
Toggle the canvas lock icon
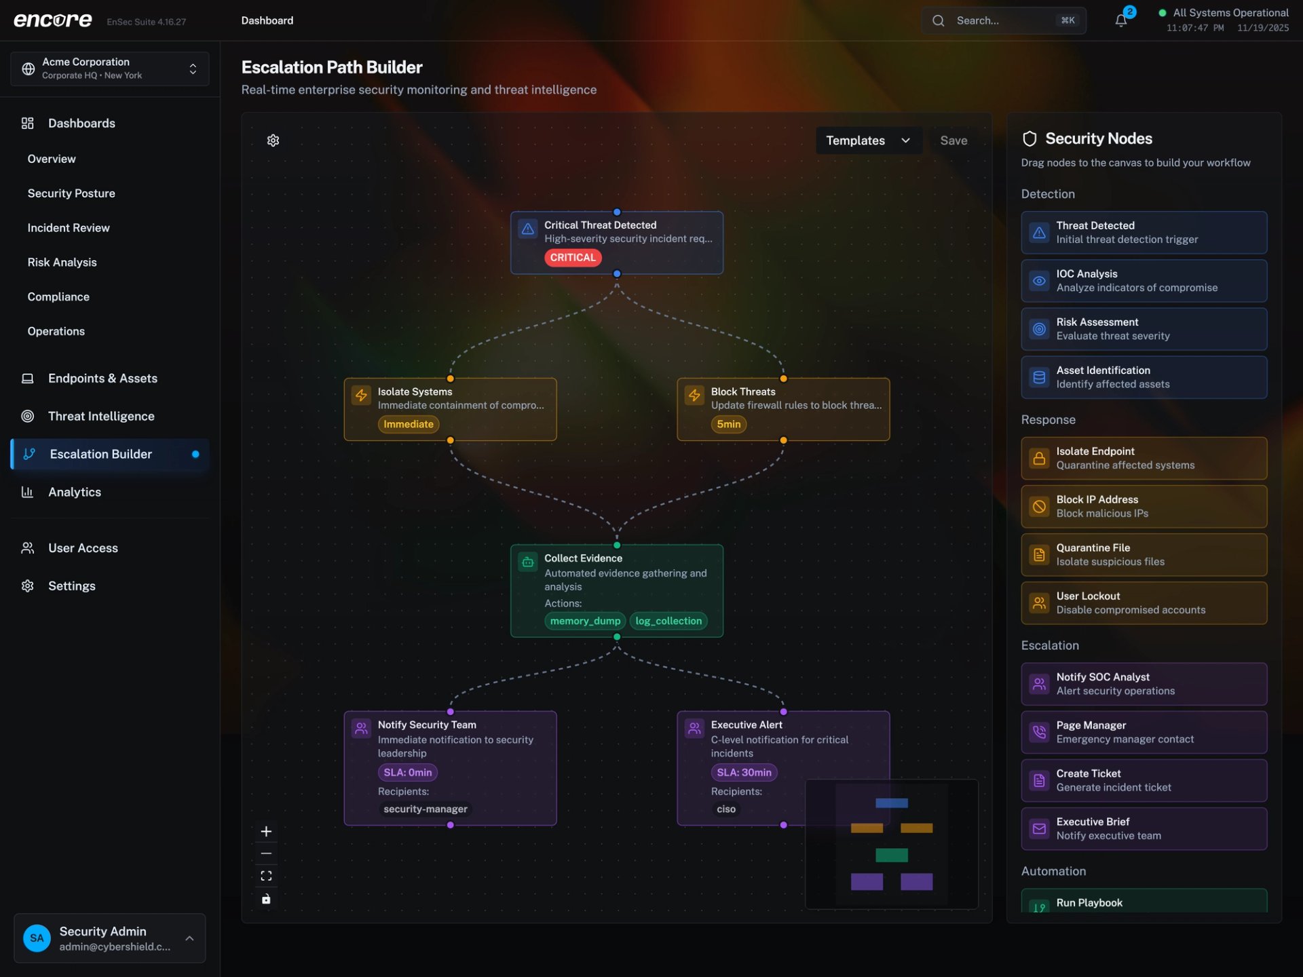coord(266,899)
